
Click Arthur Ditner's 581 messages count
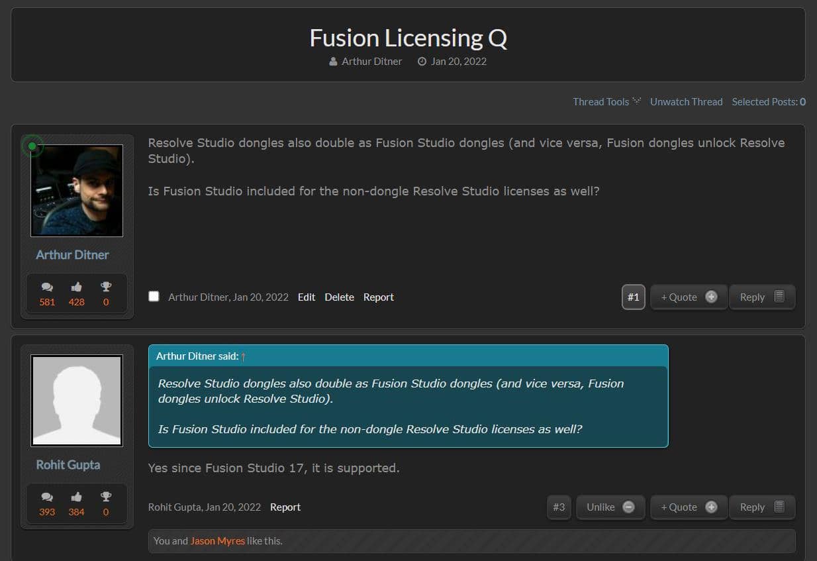click(47, 302)
